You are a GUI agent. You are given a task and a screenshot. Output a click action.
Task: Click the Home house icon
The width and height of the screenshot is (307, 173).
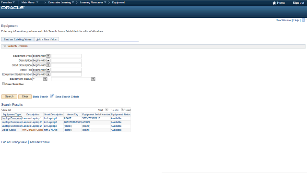click(x=274, y=3)
